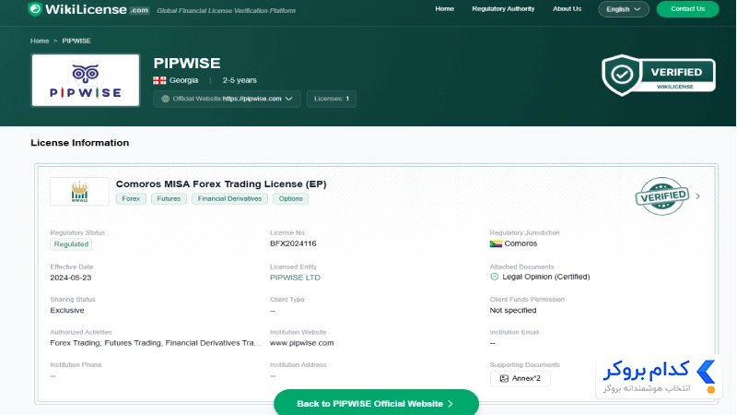Image resolution: width=737 pixels, height=415 pixels.
Task: Expand the Official Website pipwise.com dropdown
Action: (x=227, y=99)
